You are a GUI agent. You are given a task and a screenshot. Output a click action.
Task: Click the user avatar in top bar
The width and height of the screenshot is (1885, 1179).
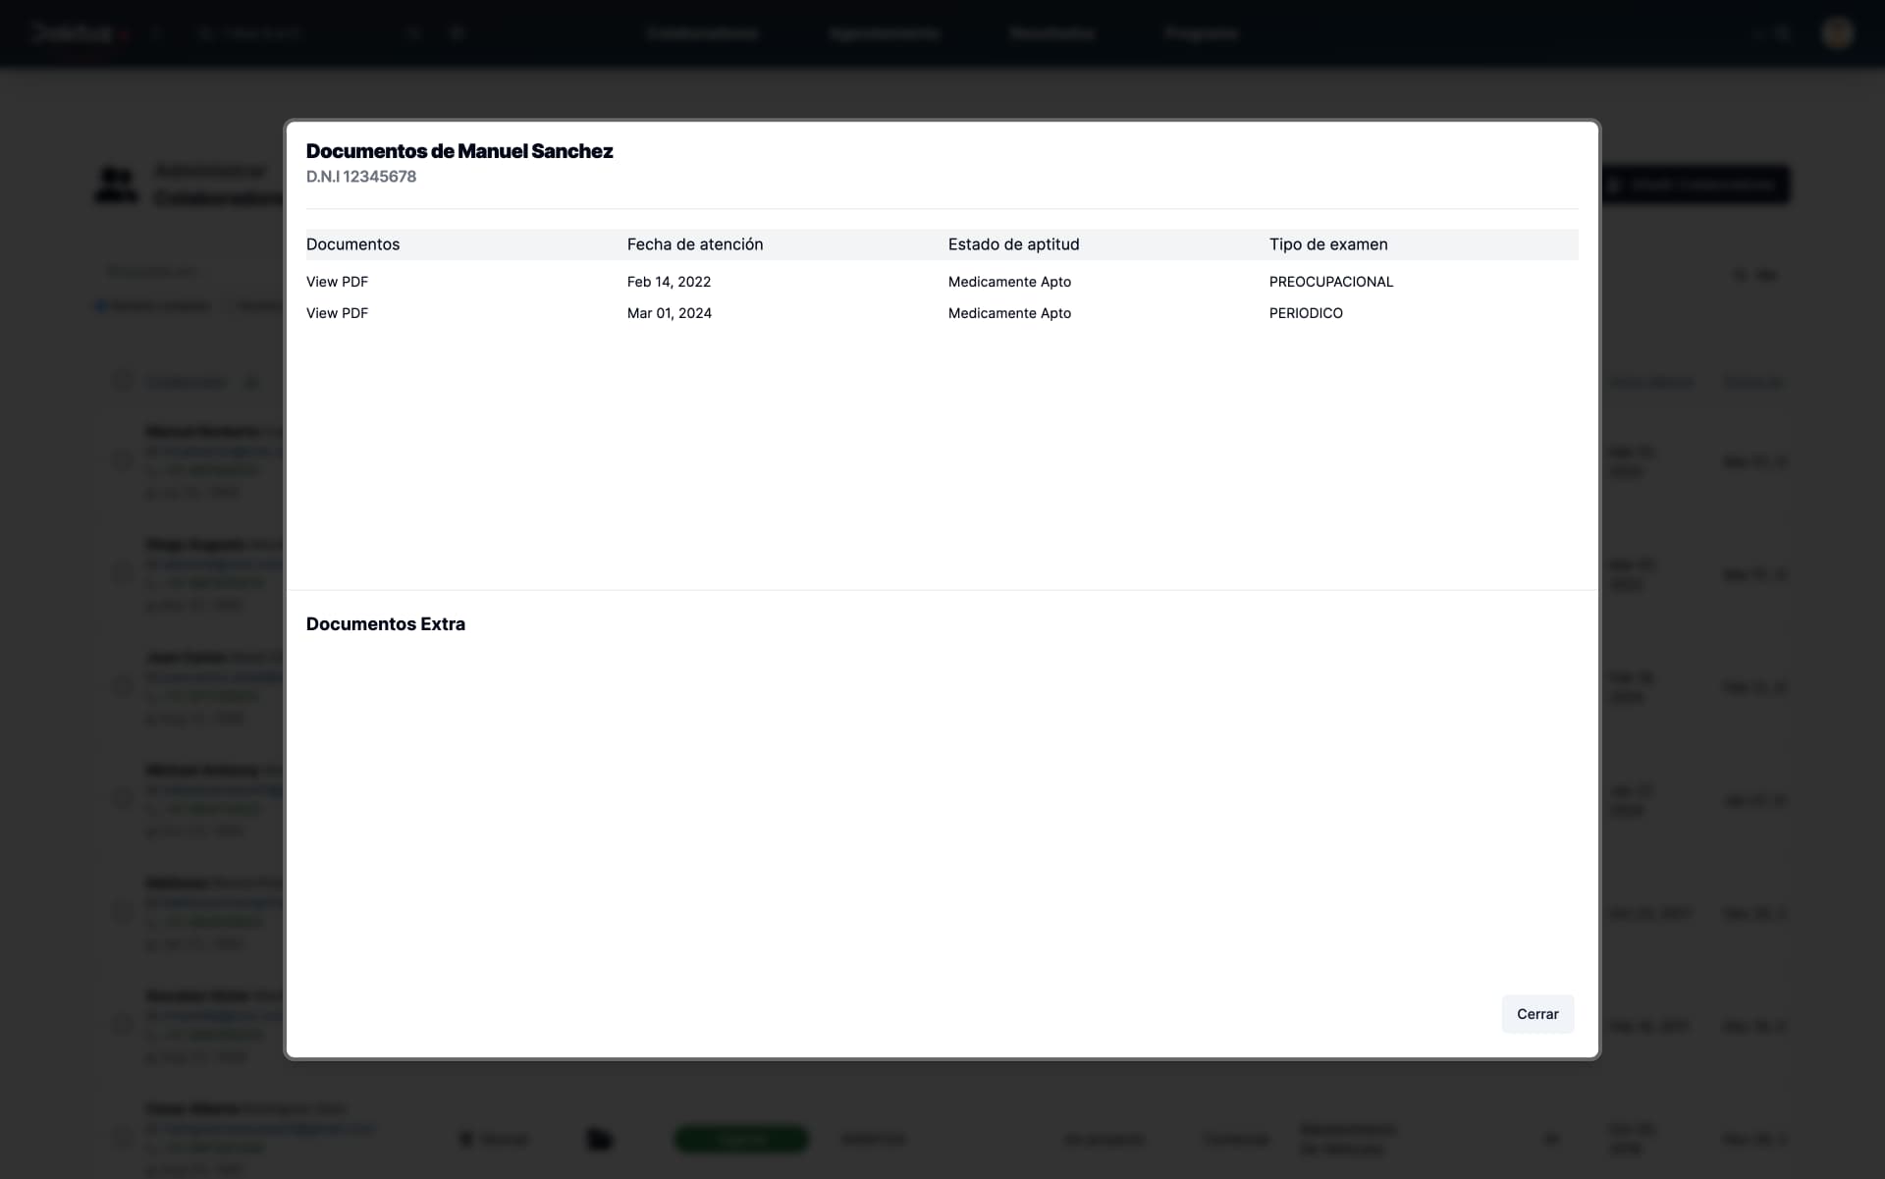pyautogui.click(x=1837, y=33)
